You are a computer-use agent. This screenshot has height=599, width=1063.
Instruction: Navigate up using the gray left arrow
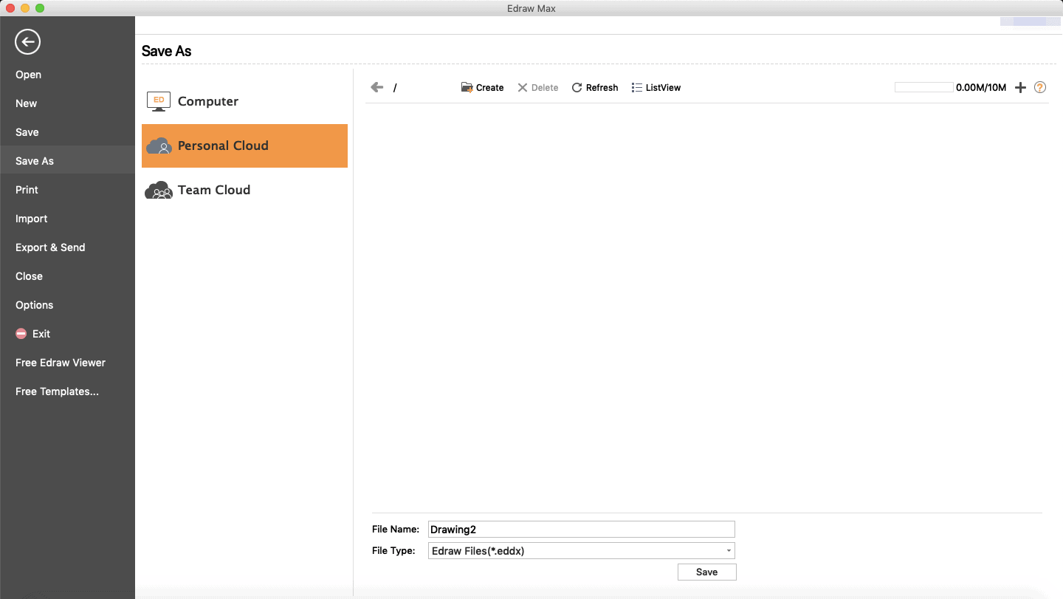[x=376, y=86]
